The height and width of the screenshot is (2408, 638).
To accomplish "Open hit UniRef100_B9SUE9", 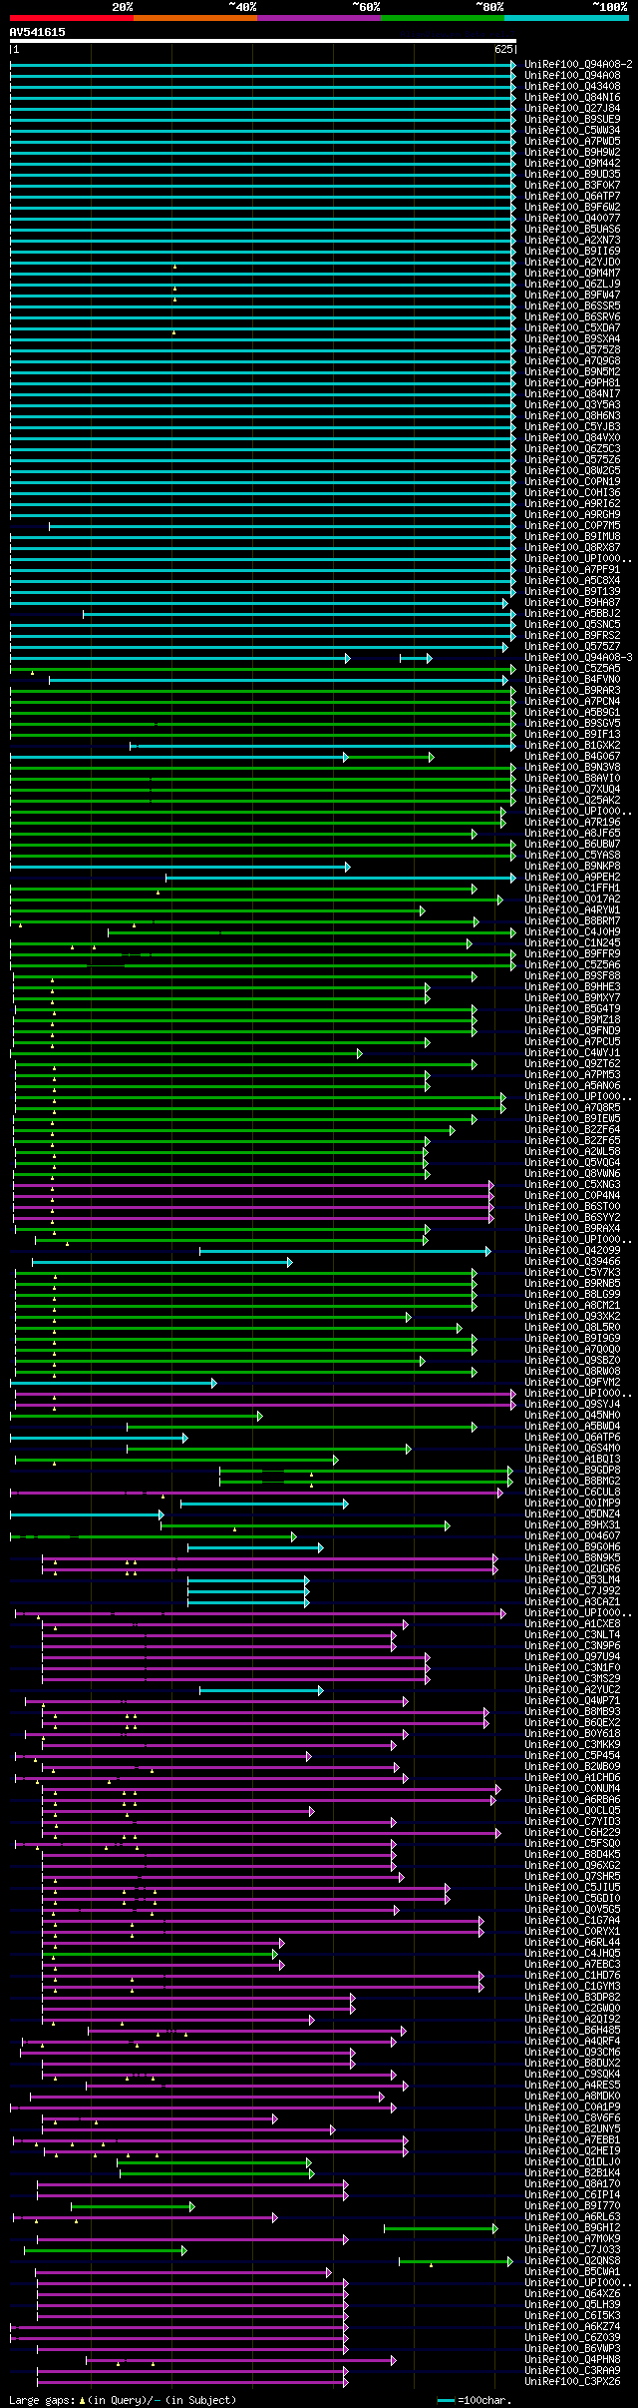I will coord(572,119).
